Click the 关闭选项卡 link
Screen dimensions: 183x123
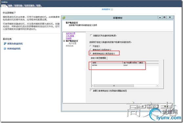[x=106, y=9]
